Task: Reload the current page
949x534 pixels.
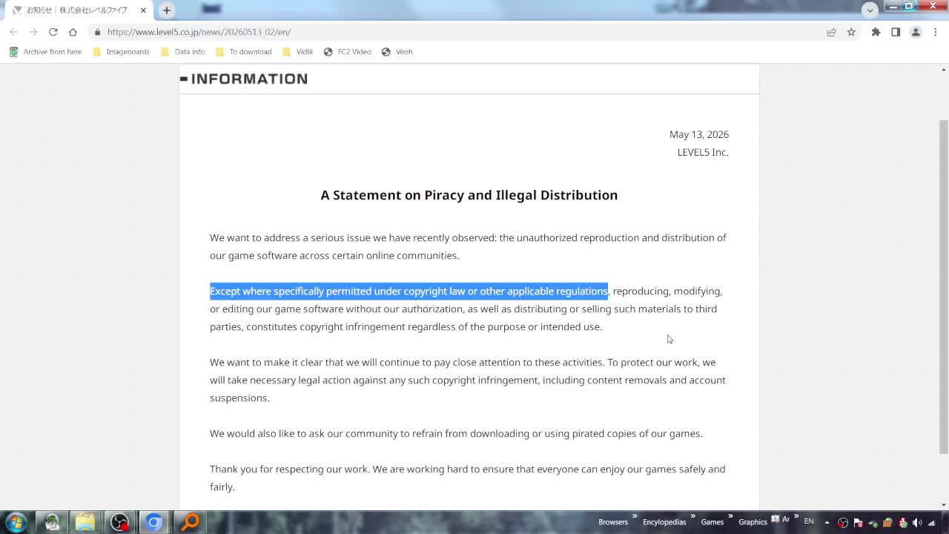Action: click(x=53, y=32)
